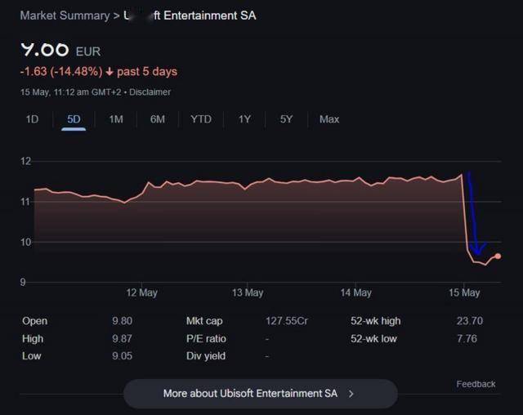This screenshot has height=415, width=523.
Task: Show year-to-date YTD chart
Action: click(201, 119)
